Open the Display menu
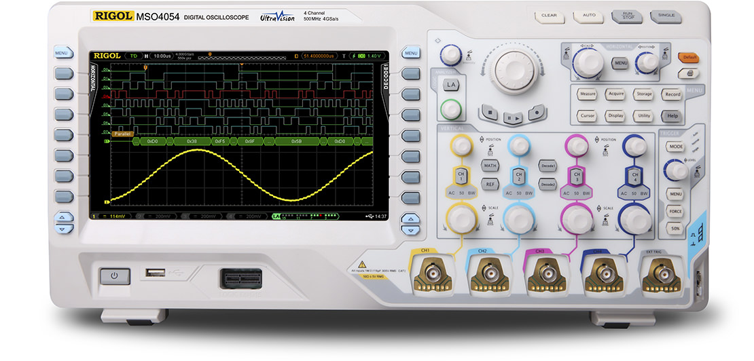This screenshot has width=754, height=361. (x=615, y=115)
